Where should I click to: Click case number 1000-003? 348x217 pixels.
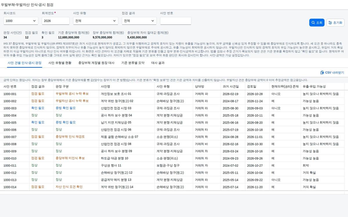click(x=10, y=108)
